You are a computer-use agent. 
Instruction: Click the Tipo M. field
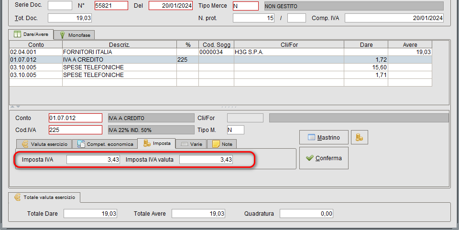point(235,130)
